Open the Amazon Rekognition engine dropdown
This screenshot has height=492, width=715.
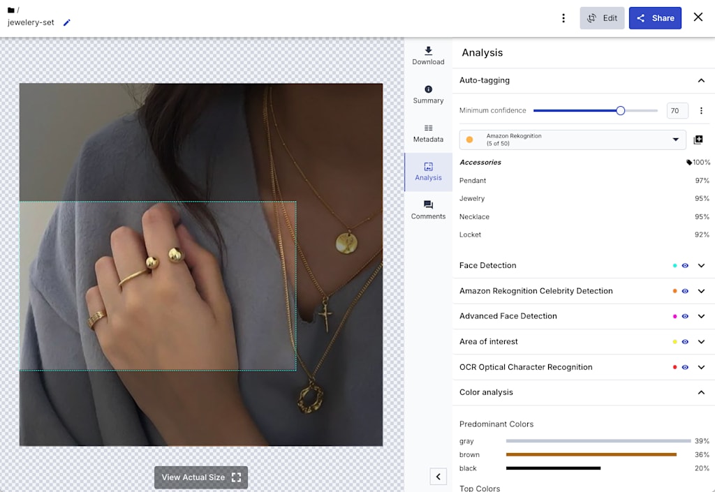[x=573, y=140]
